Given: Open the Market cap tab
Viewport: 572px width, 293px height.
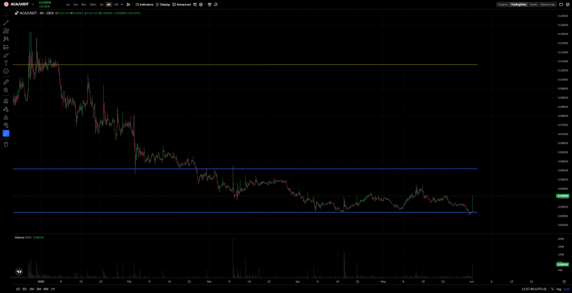Looking at the screenshot, I should tap(547, 4).
